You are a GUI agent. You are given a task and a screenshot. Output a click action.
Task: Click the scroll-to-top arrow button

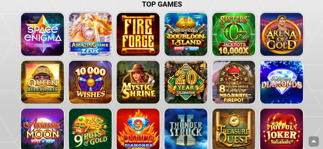point(313,141)
